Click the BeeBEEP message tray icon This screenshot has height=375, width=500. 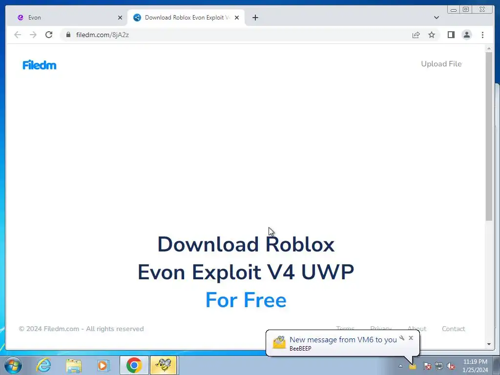[413, 366]
